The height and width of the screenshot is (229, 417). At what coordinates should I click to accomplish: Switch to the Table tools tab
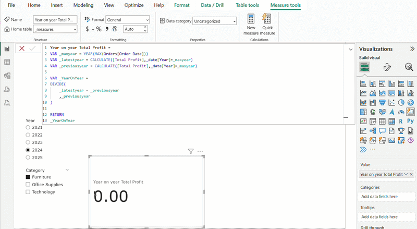pyautogui.click(x=247, y=5)
